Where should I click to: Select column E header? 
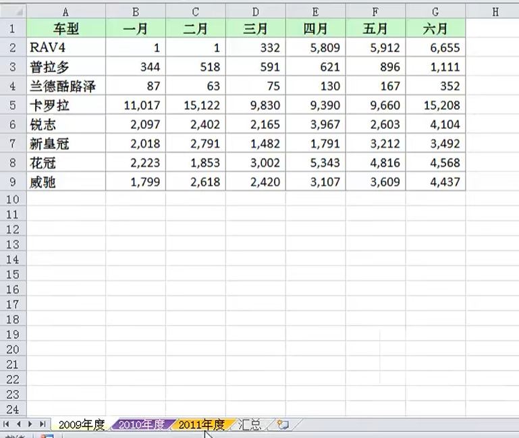pyautogui.click(x=315, y=12)
